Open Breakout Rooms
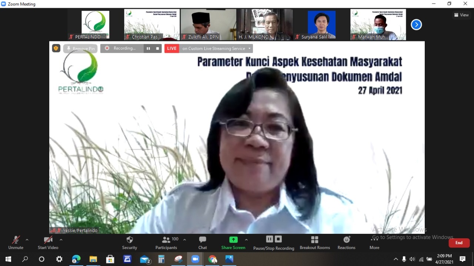474x266 pixels. [315, 243]
